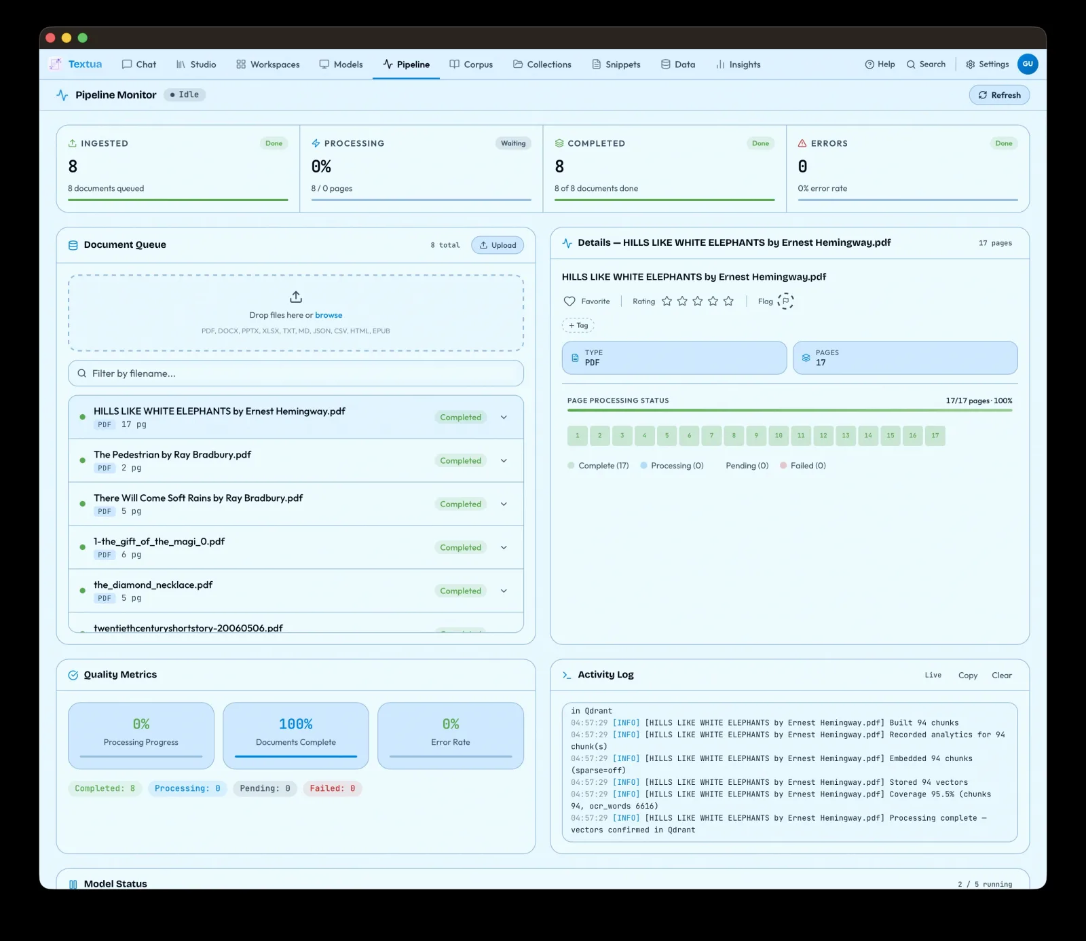Rate document five stars
Screen dimensions: 1086x941
click(x=728, y=301)
